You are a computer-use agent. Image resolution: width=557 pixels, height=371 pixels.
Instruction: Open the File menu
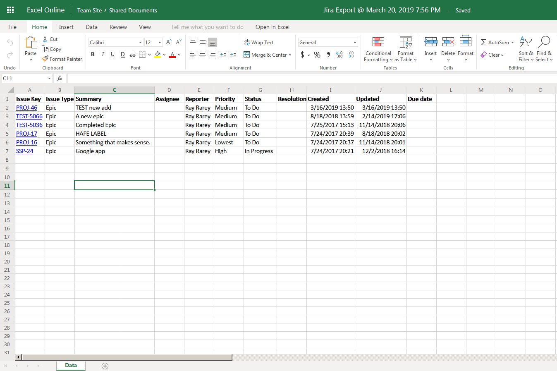click(x=12, y=27)
